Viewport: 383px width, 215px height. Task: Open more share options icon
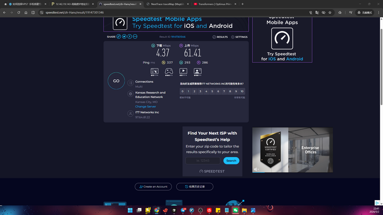coord(135,37)
